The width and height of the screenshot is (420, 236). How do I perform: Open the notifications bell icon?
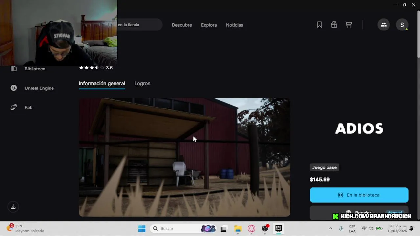point(411,228)
